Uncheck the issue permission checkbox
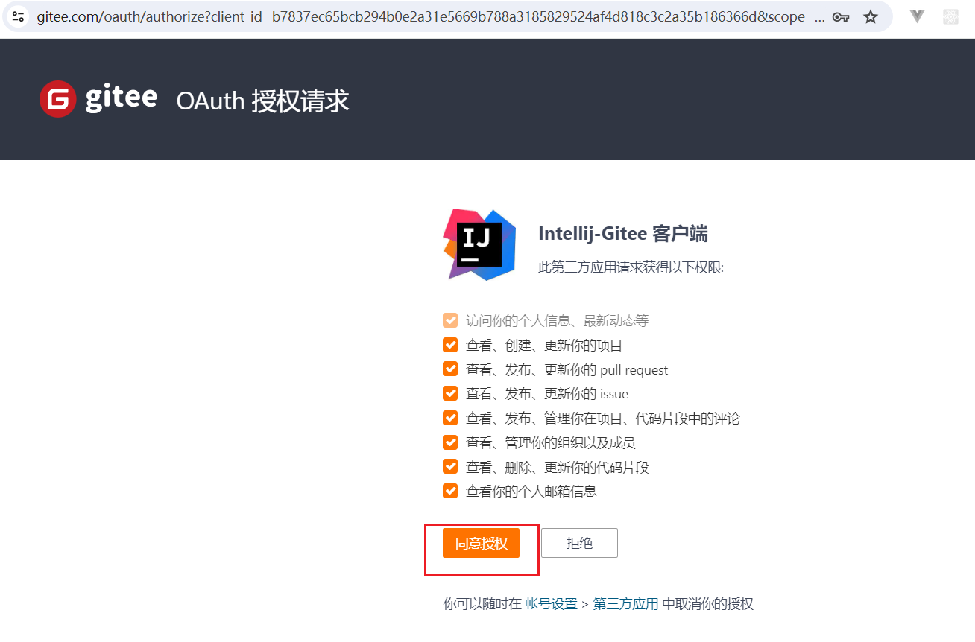The height and width of the screenshot is (642, 975). click(x=450, y=393)
